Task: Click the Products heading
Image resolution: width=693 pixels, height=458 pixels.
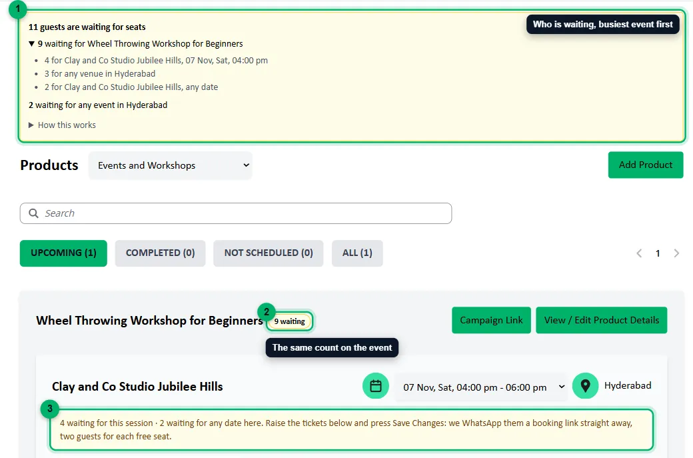Action: pyautogui.click(x=49, y=165)
